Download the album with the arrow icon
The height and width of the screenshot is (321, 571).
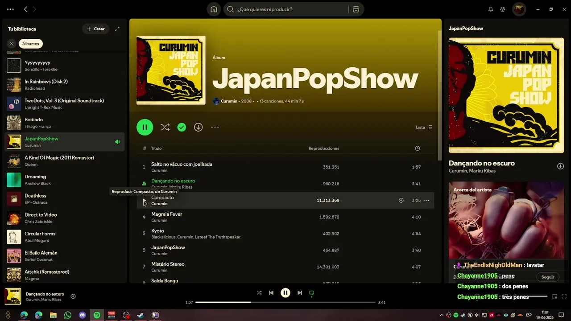pos(198,127)
